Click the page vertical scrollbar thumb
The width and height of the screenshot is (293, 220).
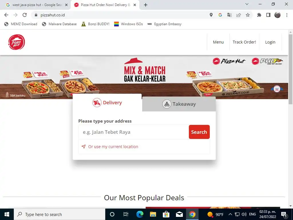click(290, 69)
